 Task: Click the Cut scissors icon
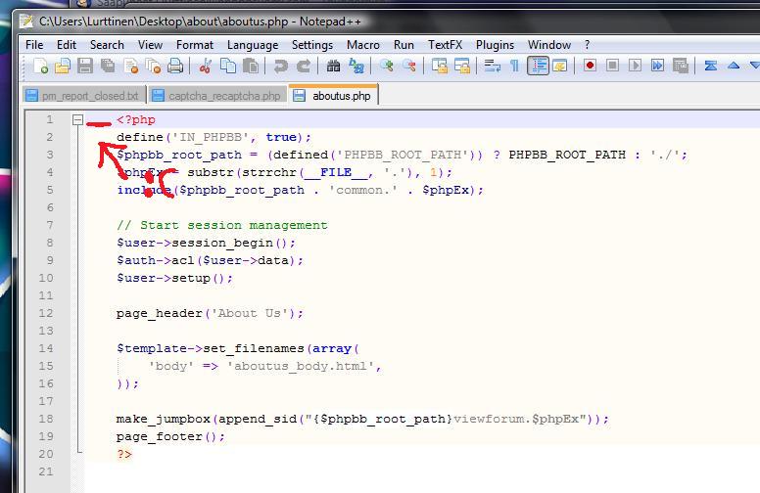206,66
